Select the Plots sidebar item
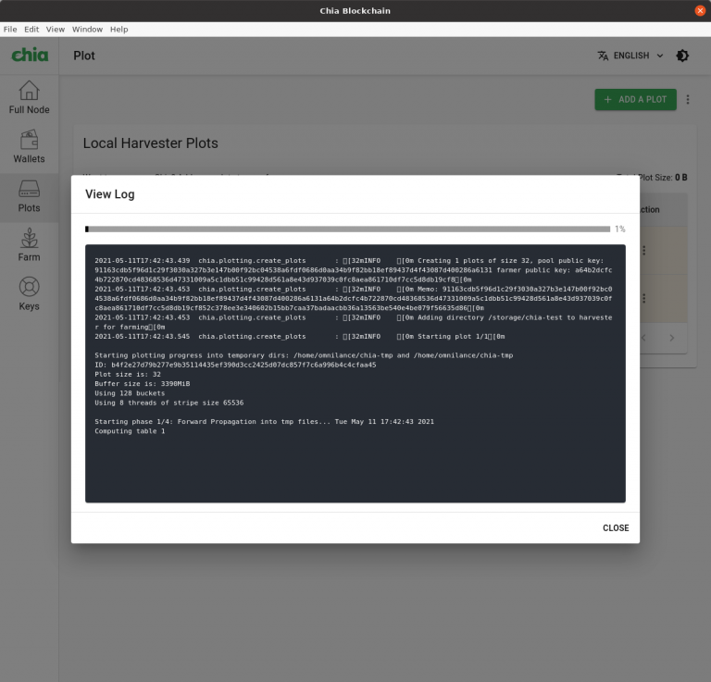Screen dimensions: 711x682 pyautogui.click(x=29, y=196)
